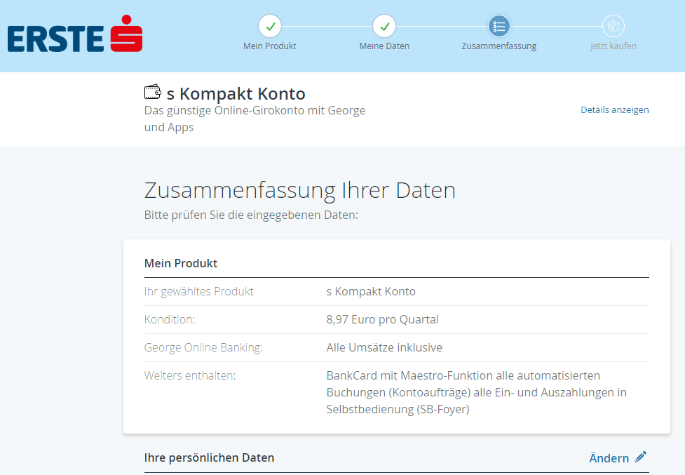Go to the Mein Produkt step label
This screenshot has height=475, width=685.
coord(269,46)
